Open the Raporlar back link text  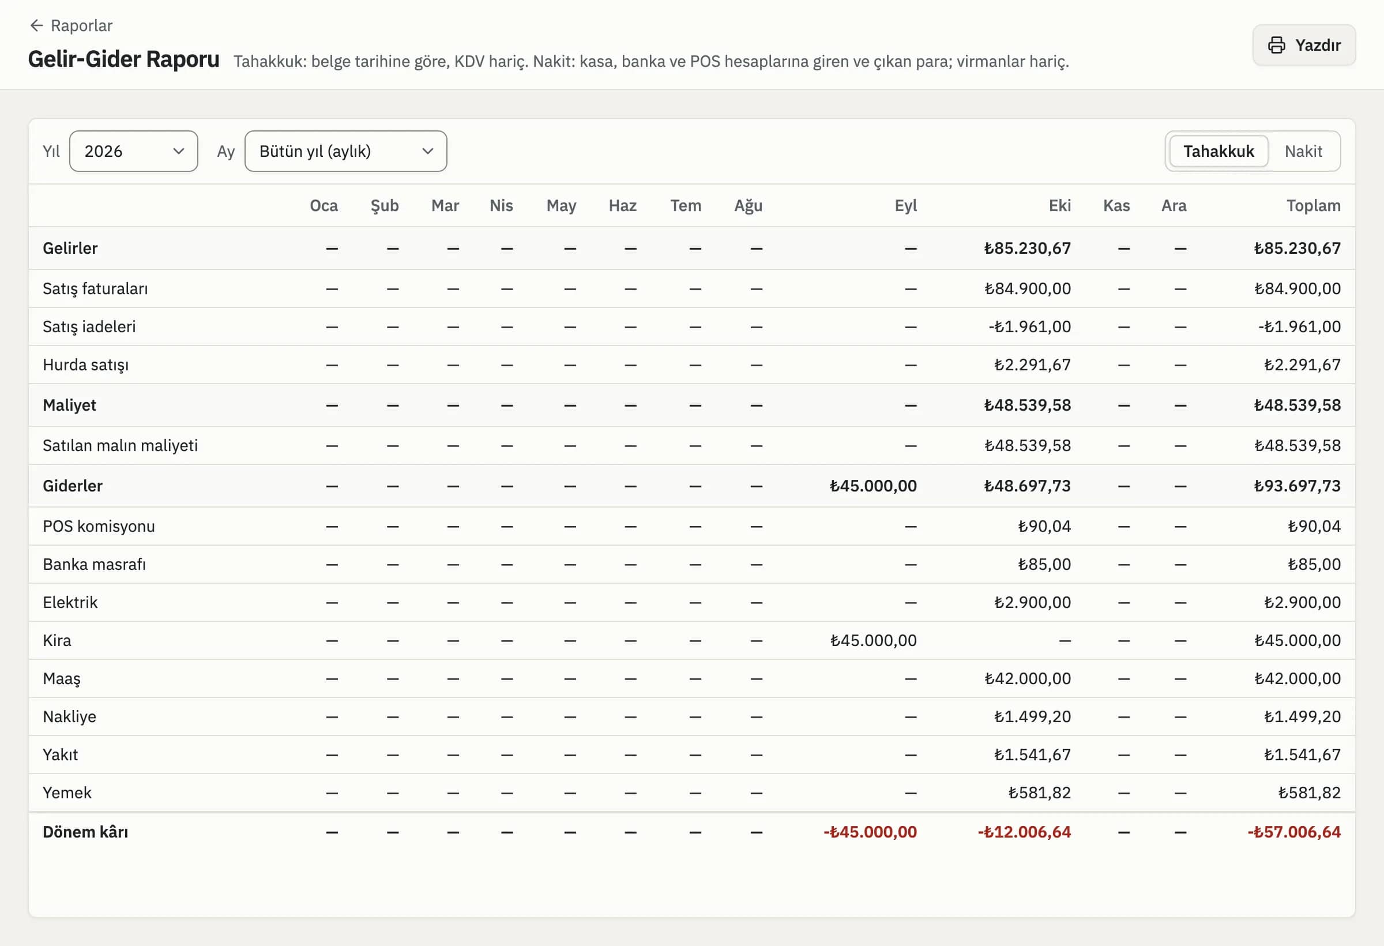pos(81,25)
